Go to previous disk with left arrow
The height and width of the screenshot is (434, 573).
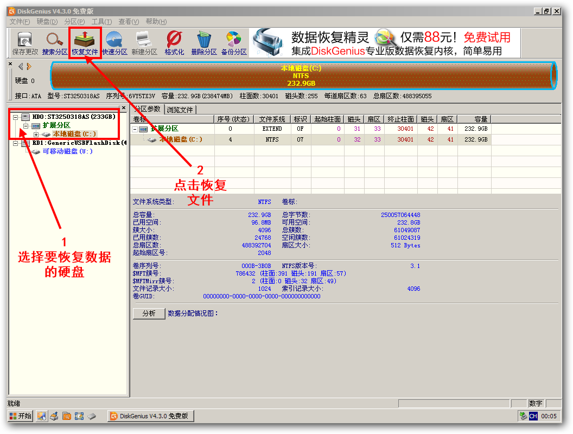[21, 66]
